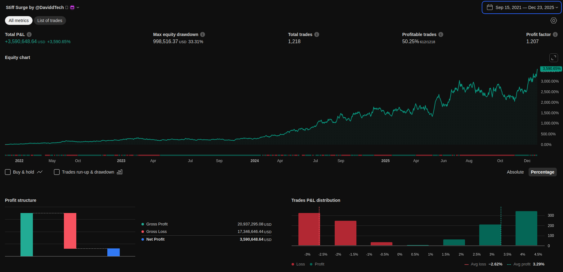563x272 pixels.
Task: Click the Profit factor info icon
Action: coord(555,34)
